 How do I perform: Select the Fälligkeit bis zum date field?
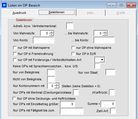(72, 111)
